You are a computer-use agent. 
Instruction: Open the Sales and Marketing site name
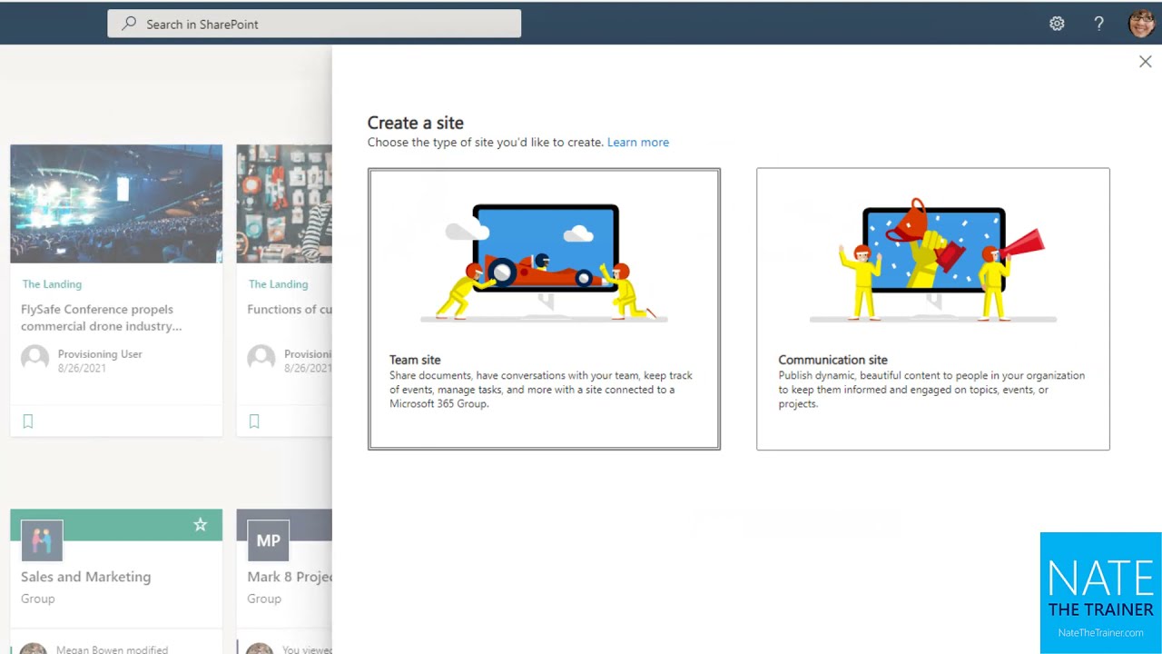click(x=86, y=577)
